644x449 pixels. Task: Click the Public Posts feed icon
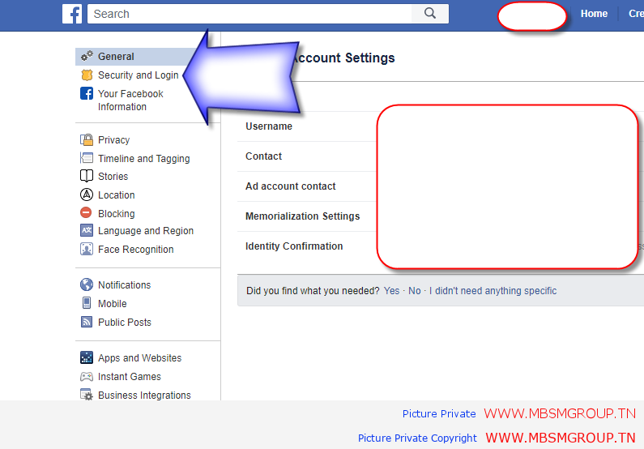pos(87,322)
